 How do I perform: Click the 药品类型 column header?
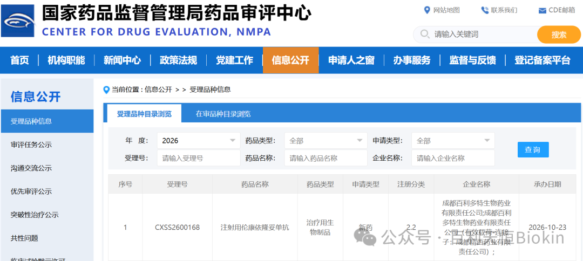[320, 184]
